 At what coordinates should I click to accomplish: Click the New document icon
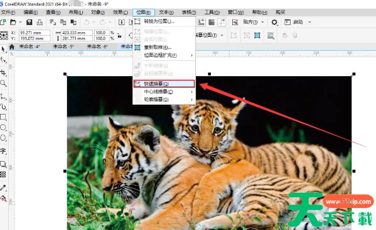tap(3, 22)
